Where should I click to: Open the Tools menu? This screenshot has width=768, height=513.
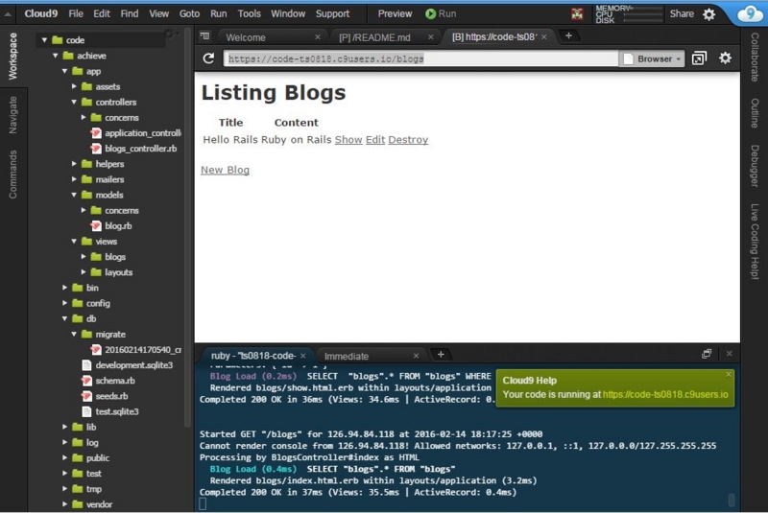pos(249,13)
